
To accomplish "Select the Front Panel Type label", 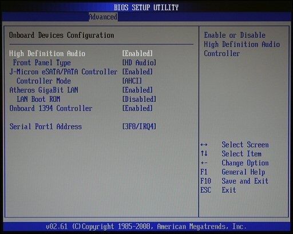I will tap(42, 63).
